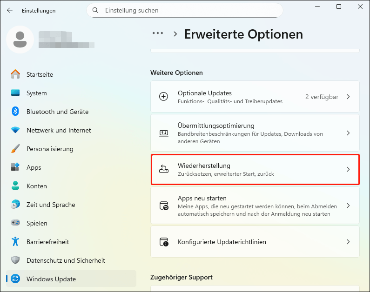Click the Windows Update sync icon
The height and width of the screenshot is (292, 370).
(15, 279)
